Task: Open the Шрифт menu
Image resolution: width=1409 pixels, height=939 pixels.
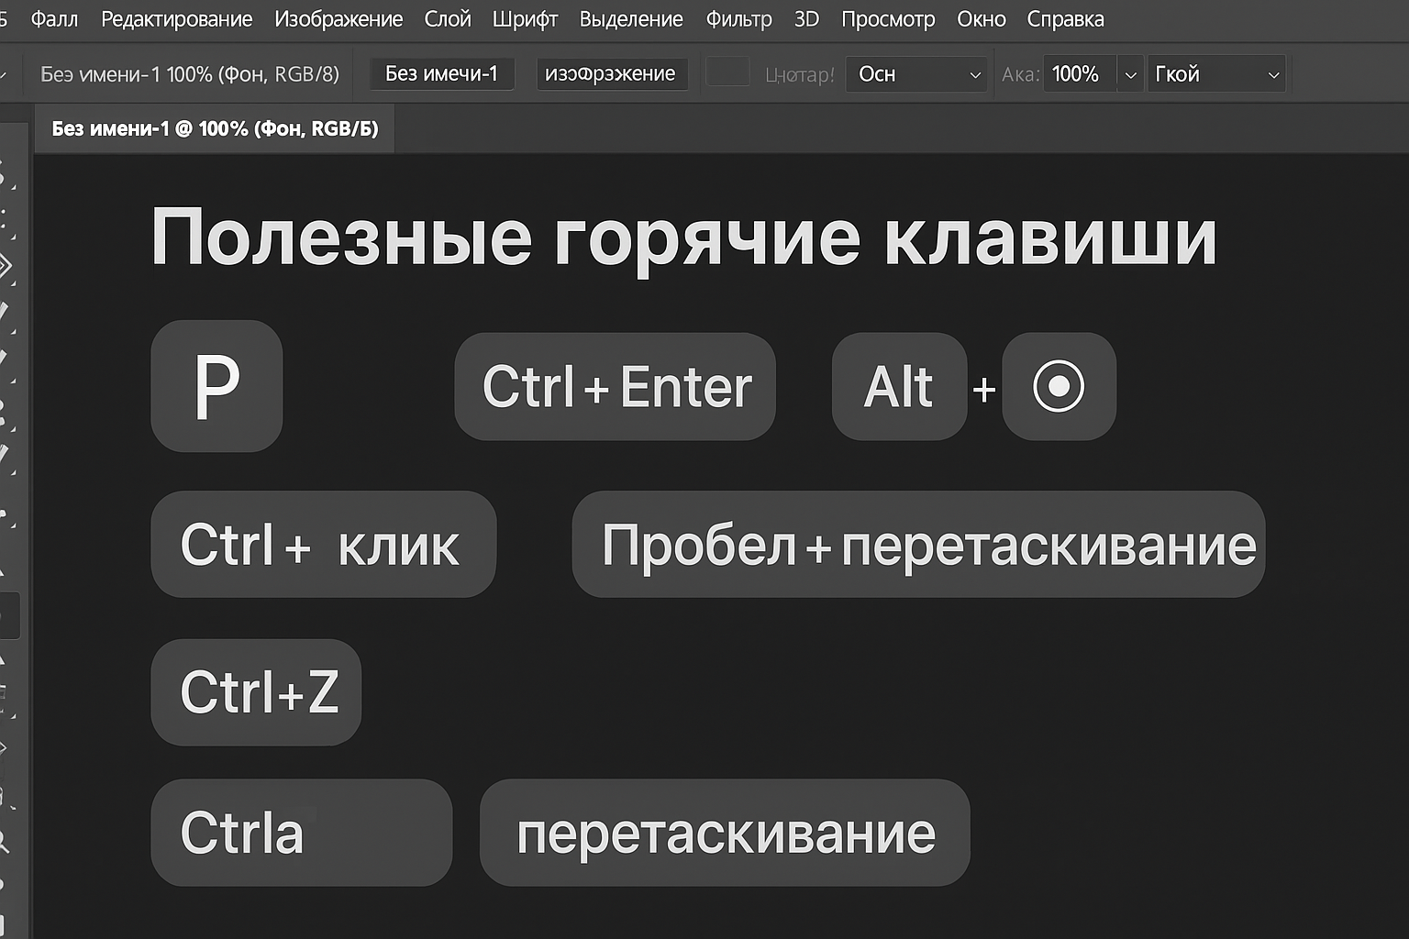Action: click(x=525, y=19)
